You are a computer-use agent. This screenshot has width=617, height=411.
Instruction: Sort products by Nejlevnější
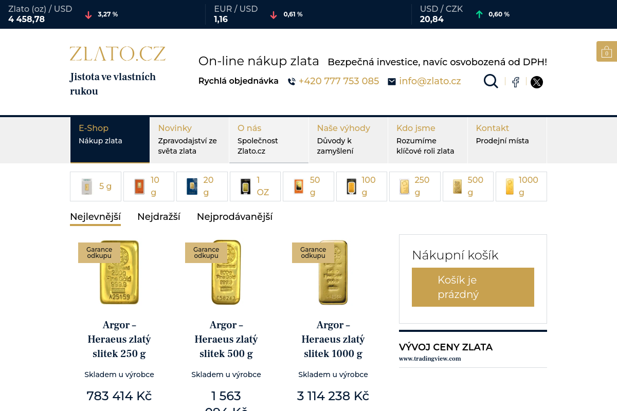(x=95, y=217)
